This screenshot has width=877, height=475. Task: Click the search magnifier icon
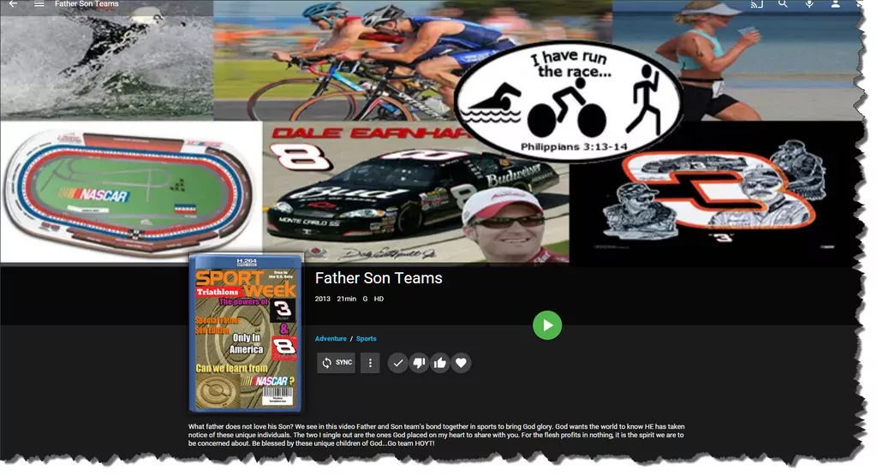[783, 4]
